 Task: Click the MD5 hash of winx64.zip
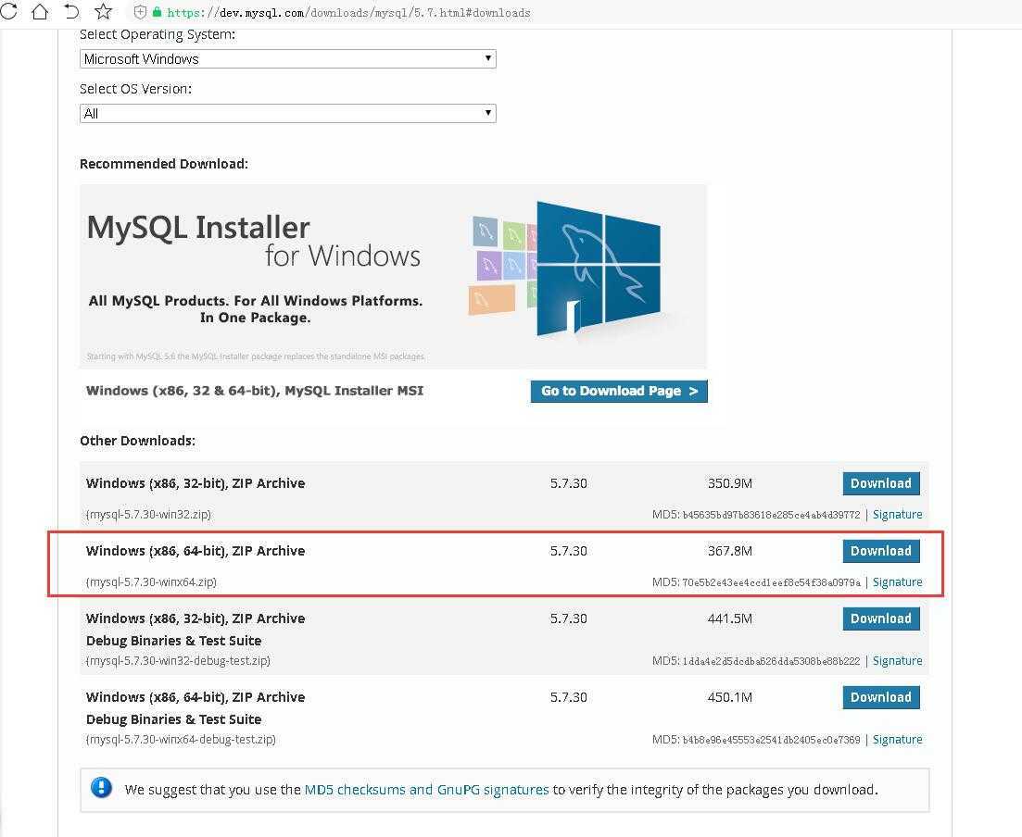[x=771, y=582]
